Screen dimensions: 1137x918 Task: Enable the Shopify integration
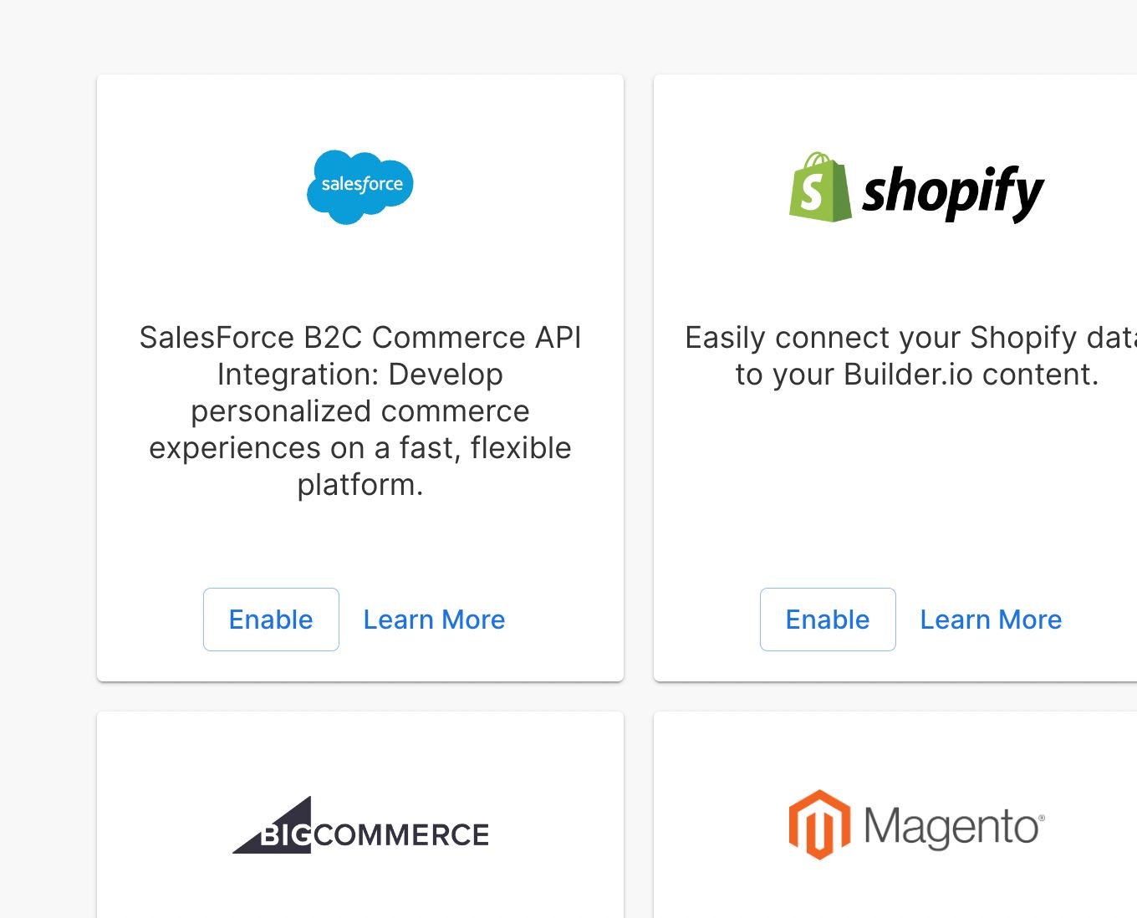tap(828, 620)
